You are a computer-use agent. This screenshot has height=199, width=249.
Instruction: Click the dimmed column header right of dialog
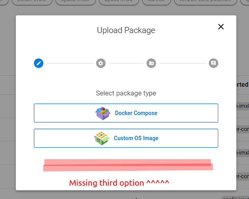pyautogui.click(x=243, y=85)
